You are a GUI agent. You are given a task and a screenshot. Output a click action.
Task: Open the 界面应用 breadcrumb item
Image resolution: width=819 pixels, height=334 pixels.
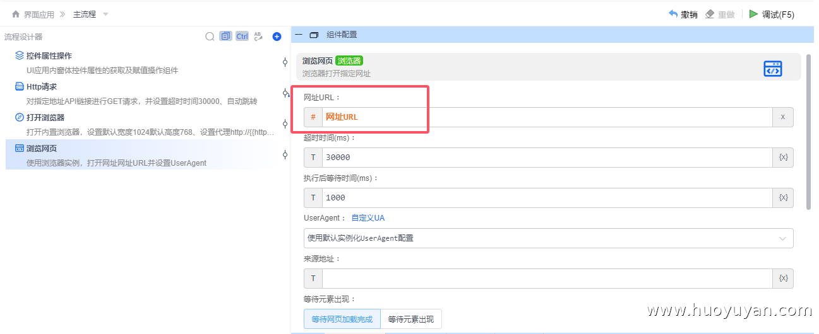pos(39,14)
